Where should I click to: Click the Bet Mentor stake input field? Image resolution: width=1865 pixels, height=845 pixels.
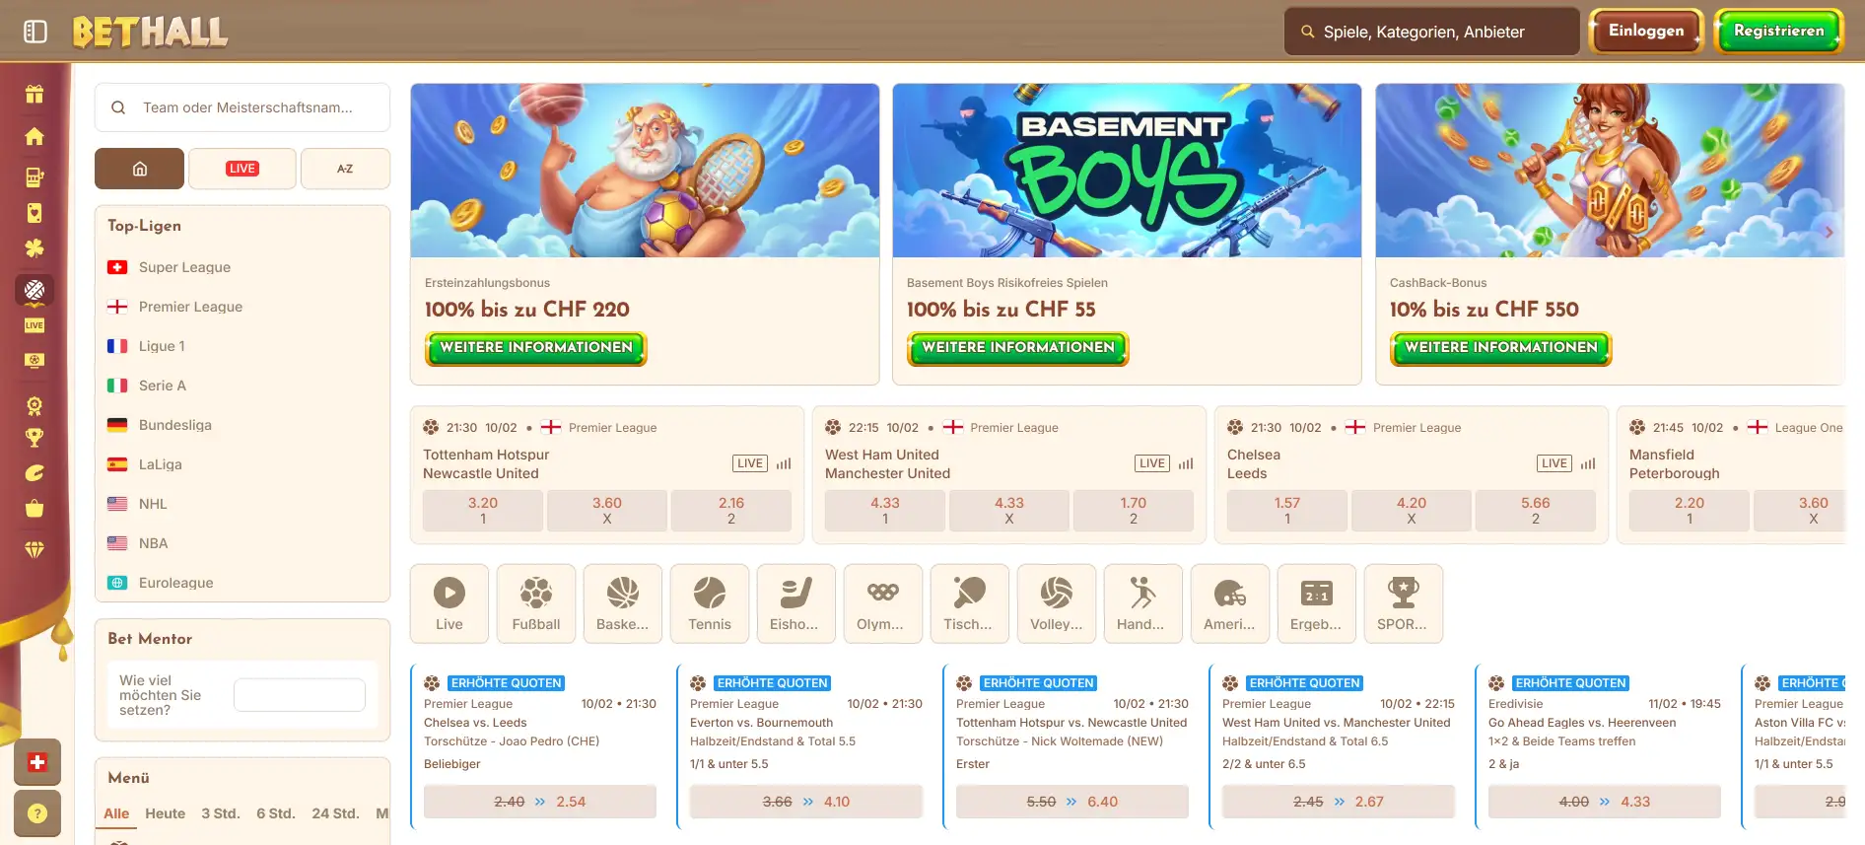click(x=300, y=695)
